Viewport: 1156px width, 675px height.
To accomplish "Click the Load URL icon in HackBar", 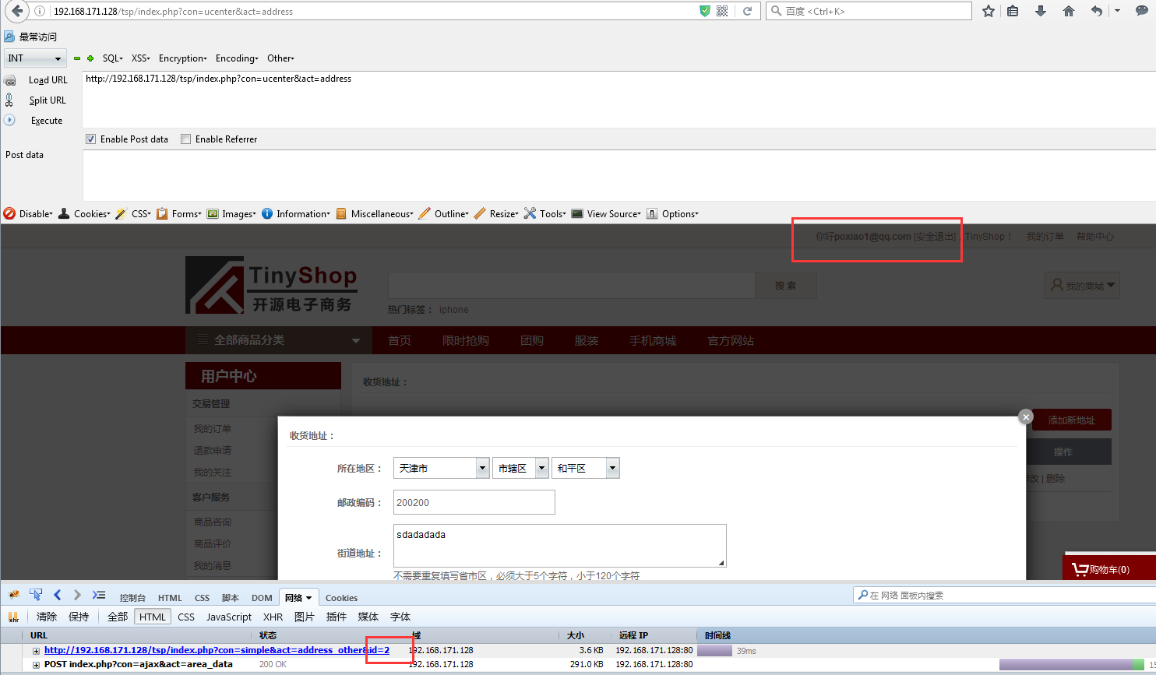I will 10,80.
